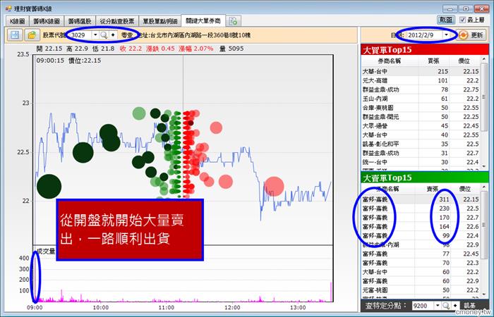Open the 從分點查股票 tab
Screen dimensions: 494x317
coord(117,21)
